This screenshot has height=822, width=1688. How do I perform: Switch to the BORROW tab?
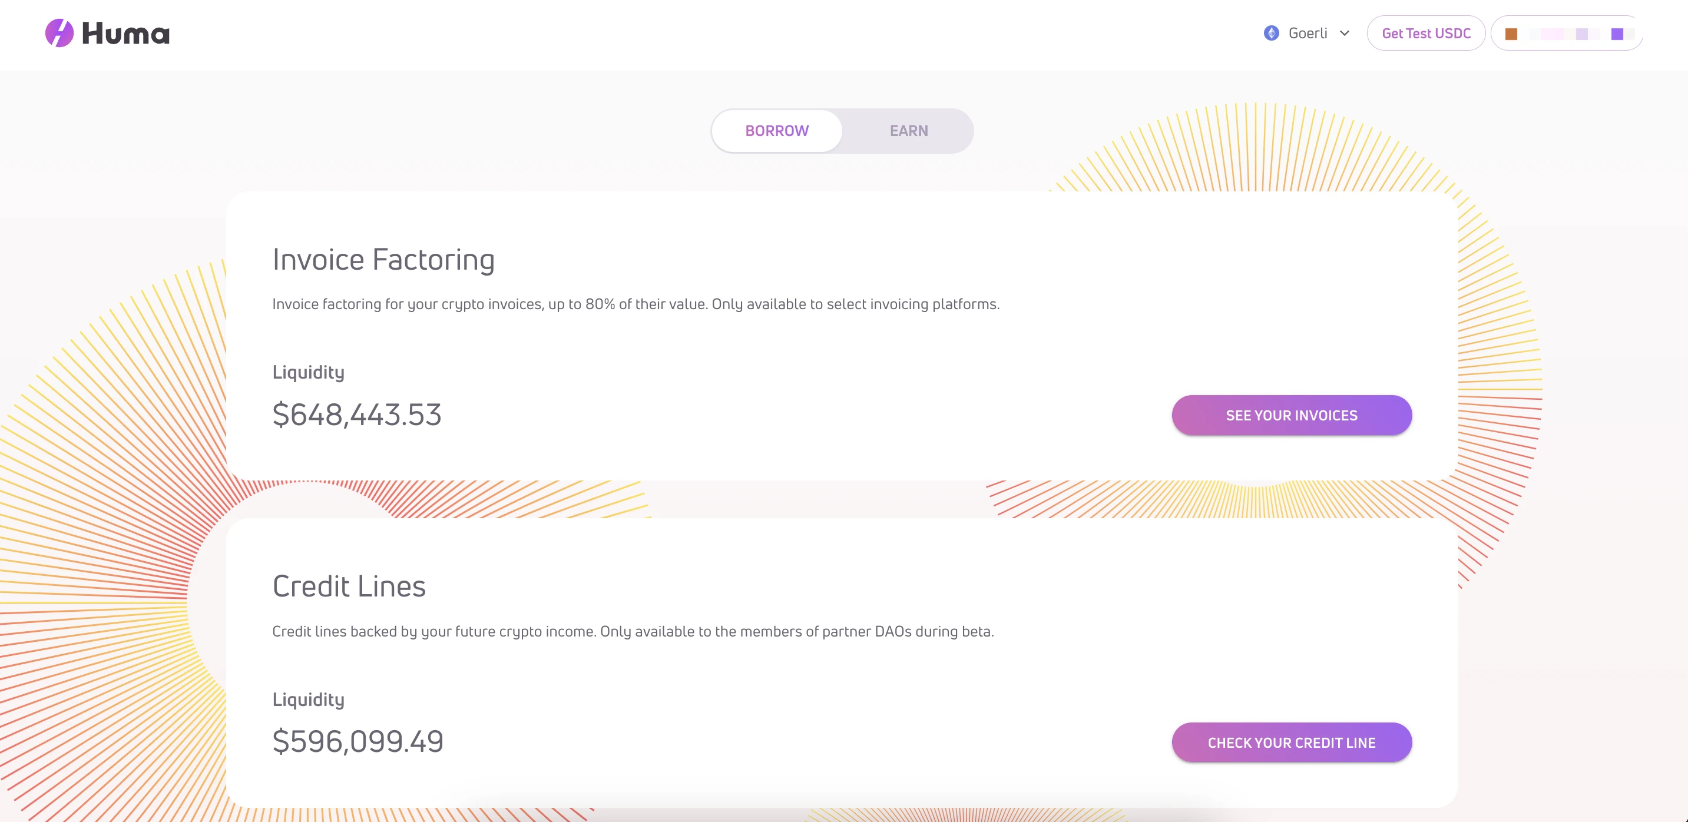coord(776,131)
